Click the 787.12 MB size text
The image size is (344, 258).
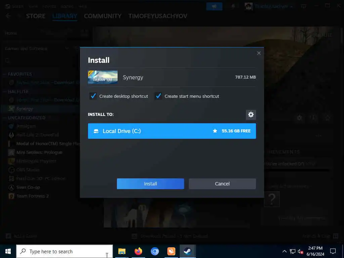pyautogui.click(x=245, y=77)
